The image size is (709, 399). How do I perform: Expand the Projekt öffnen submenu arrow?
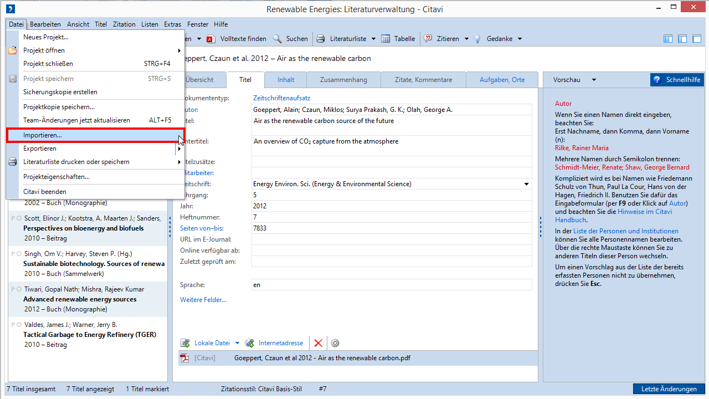[179, 50]
